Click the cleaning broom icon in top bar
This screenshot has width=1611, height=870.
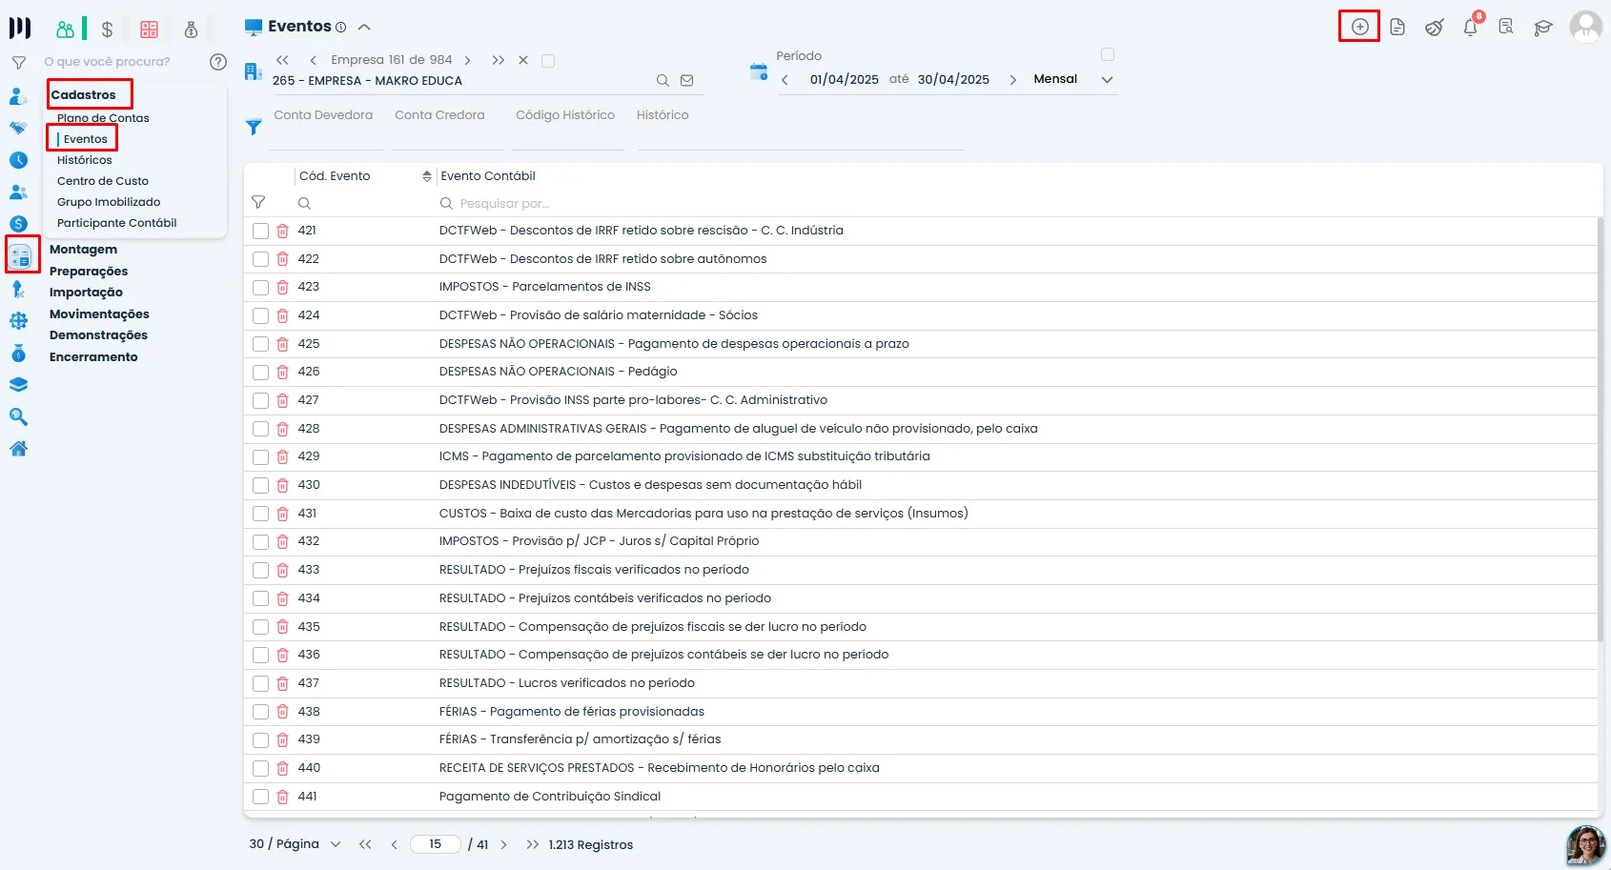1434,27
